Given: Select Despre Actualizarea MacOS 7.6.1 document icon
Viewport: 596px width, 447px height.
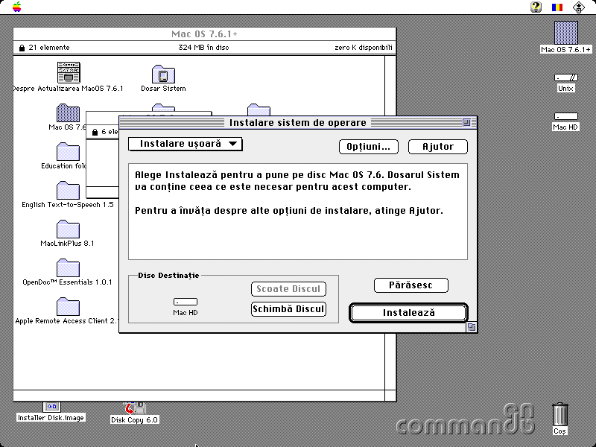Looking at the screenshot, I should [x=69, y=72].
